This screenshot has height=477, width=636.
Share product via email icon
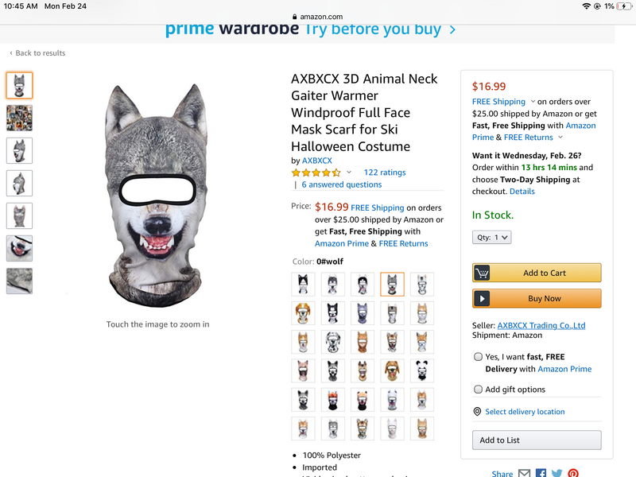[x=524, y=474]
